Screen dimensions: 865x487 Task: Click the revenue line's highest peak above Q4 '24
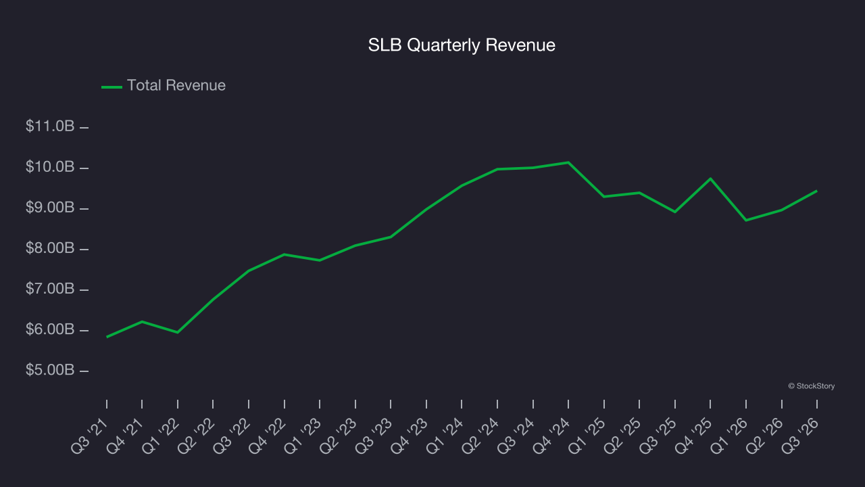pyautogui.click(x=568, y=162)
